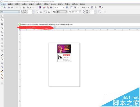Open the Object menu
Screen dimensions: 140x107
click(x=31, y=4)
